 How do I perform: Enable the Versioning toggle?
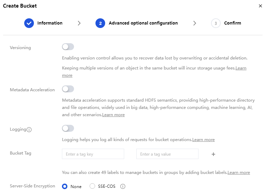click(68, 47)
